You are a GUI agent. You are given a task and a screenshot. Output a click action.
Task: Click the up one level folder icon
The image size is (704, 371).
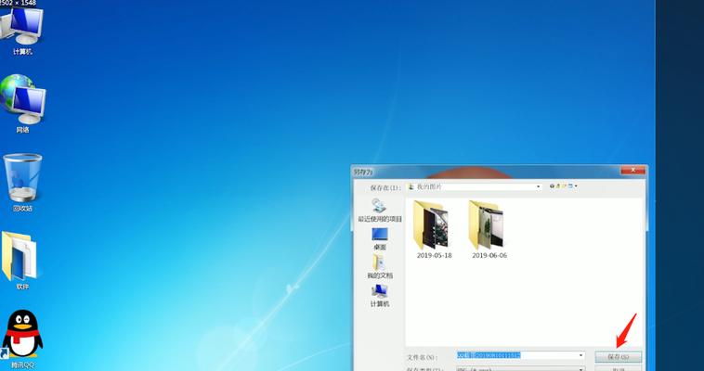pos(558,186)
